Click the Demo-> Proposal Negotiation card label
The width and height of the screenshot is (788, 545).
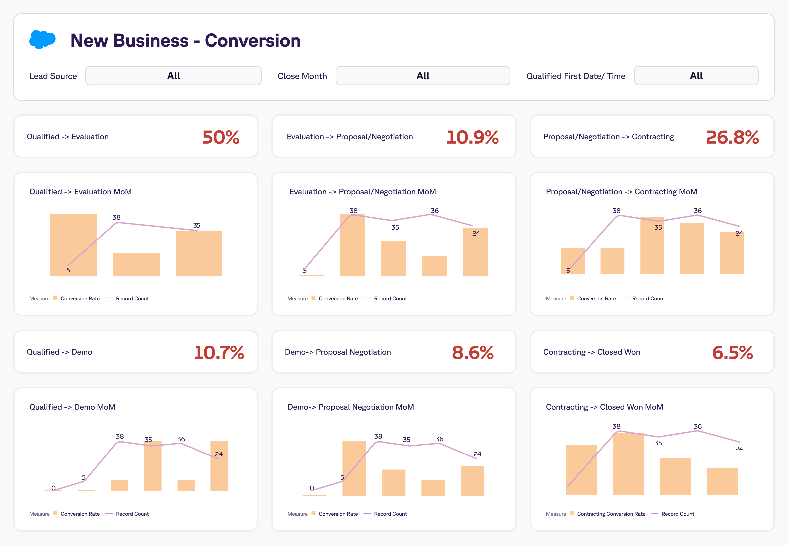pos(338,352)
